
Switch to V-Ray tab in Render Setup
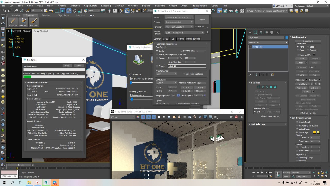[165, 39]
